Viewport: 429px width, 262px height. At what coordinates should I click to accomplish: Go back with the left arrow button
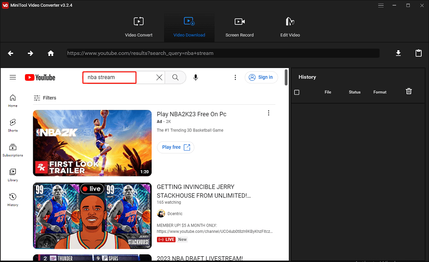click(x=11, y=53)
